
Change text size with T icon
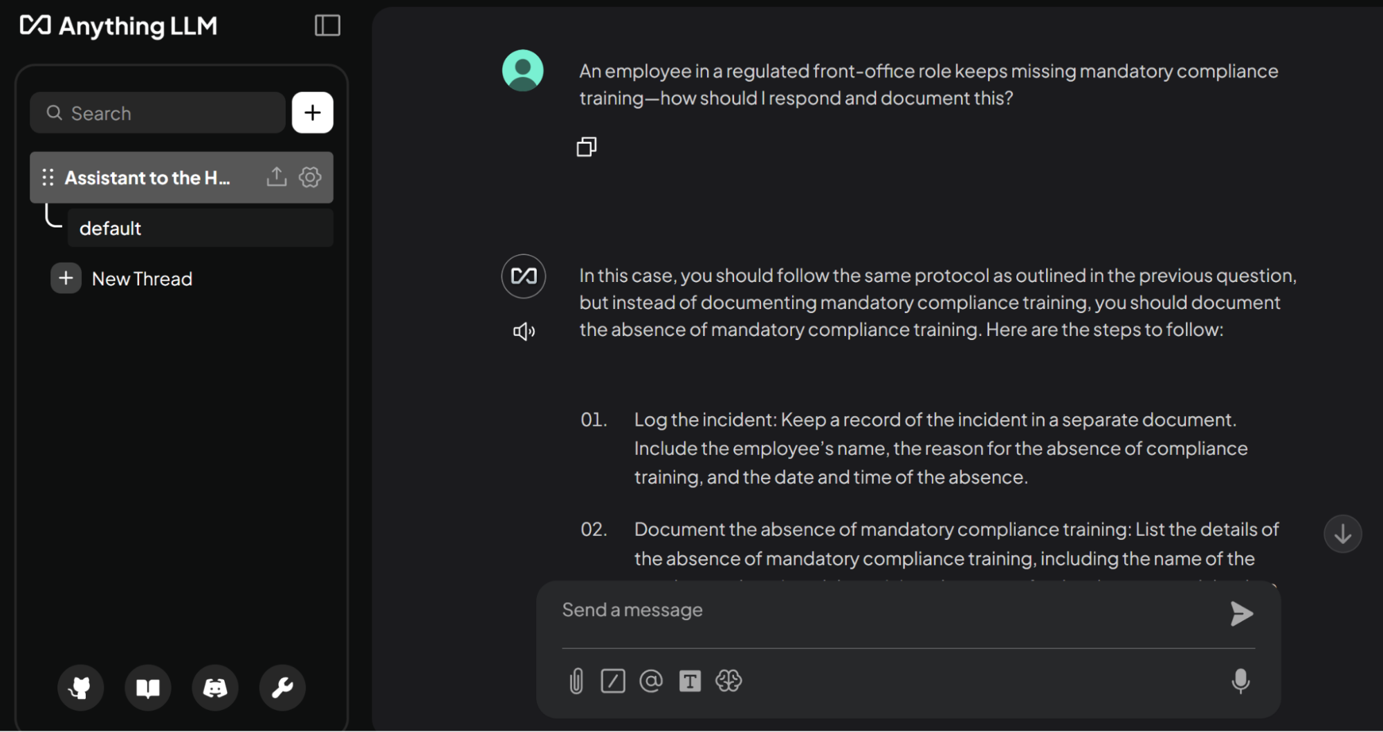(690, 681)
